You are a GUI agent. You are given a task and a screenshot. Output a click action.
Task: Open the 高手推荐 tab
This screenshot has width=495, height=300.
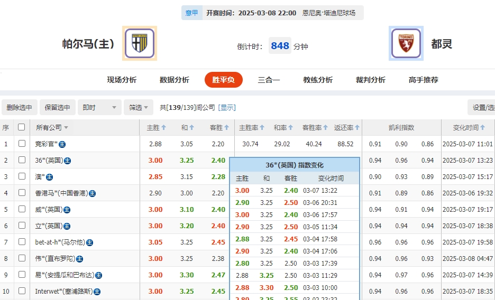[x=423, y=80]
